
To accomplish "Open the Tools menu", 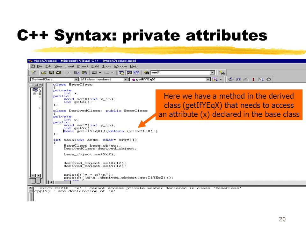I will tap(106, 66).
